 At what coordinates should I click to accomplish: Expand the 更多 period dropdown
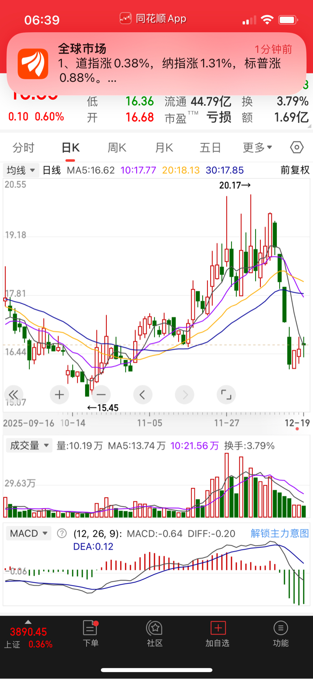click(257, 147)
